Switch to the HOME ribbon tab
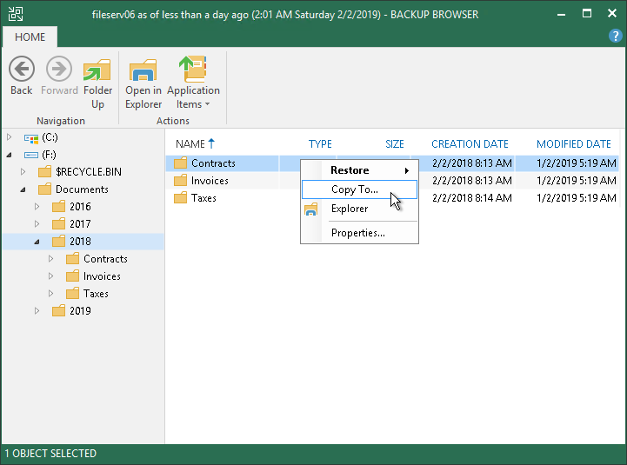 pyautogui.click(x=30, y=37)
